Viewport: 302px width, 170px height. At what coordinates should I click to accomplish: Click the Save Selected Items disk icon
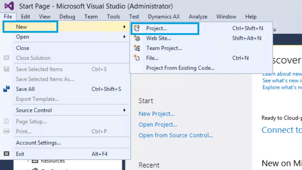click(x=7, y=69)
